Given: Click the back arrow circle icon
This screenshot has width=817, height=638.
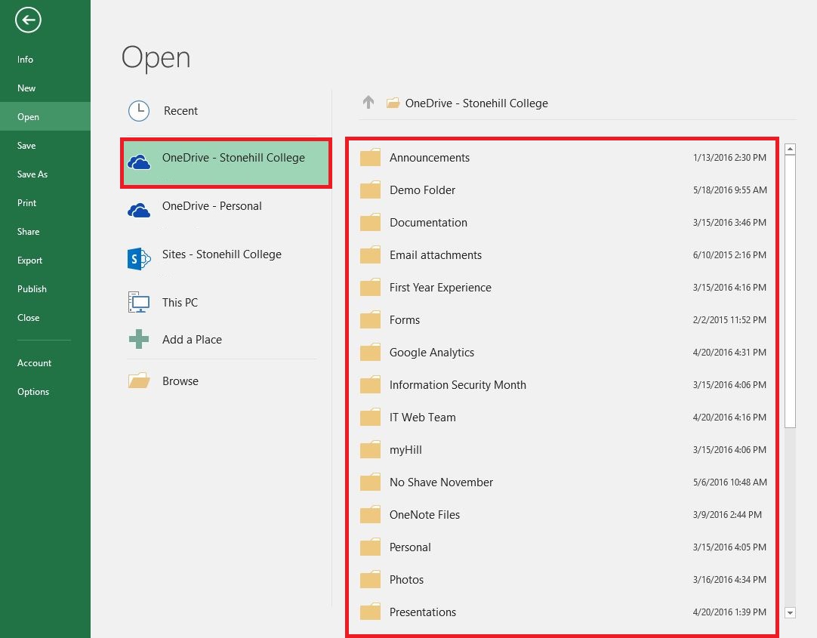Looking at the screenshot, I should click(28, 20).
